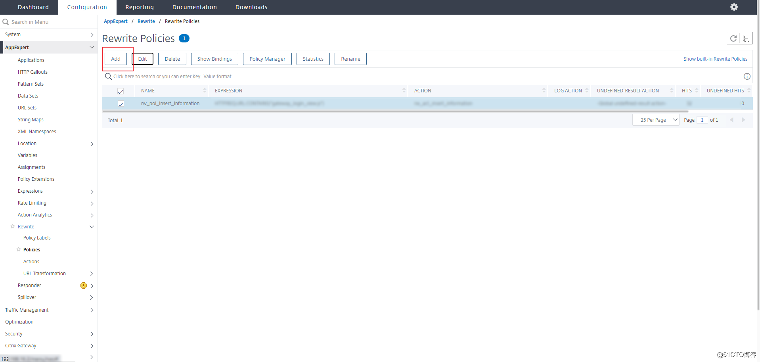The width and height of the screenshot is (760, 362).
Task: Sort by LOG ACTION column arrows
Action: click(x=587, y=90)
